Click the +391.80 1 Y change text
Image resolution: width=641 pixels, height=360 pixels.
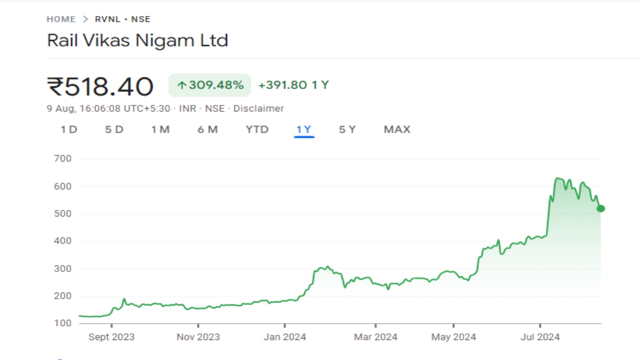pos(293,85)
